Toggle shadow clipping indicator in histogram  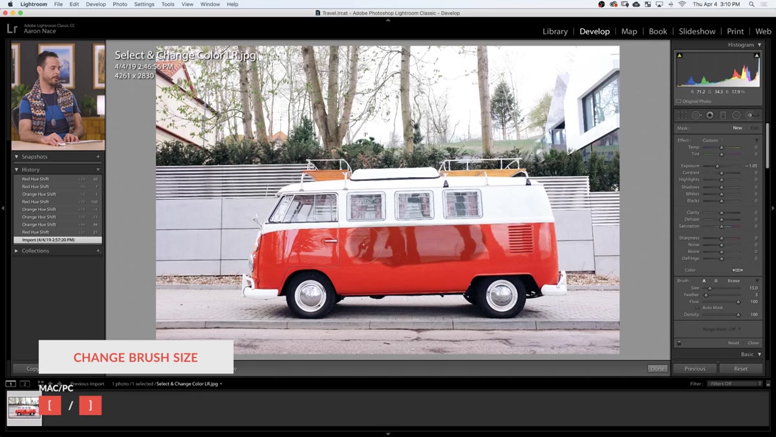pos(680,56)
